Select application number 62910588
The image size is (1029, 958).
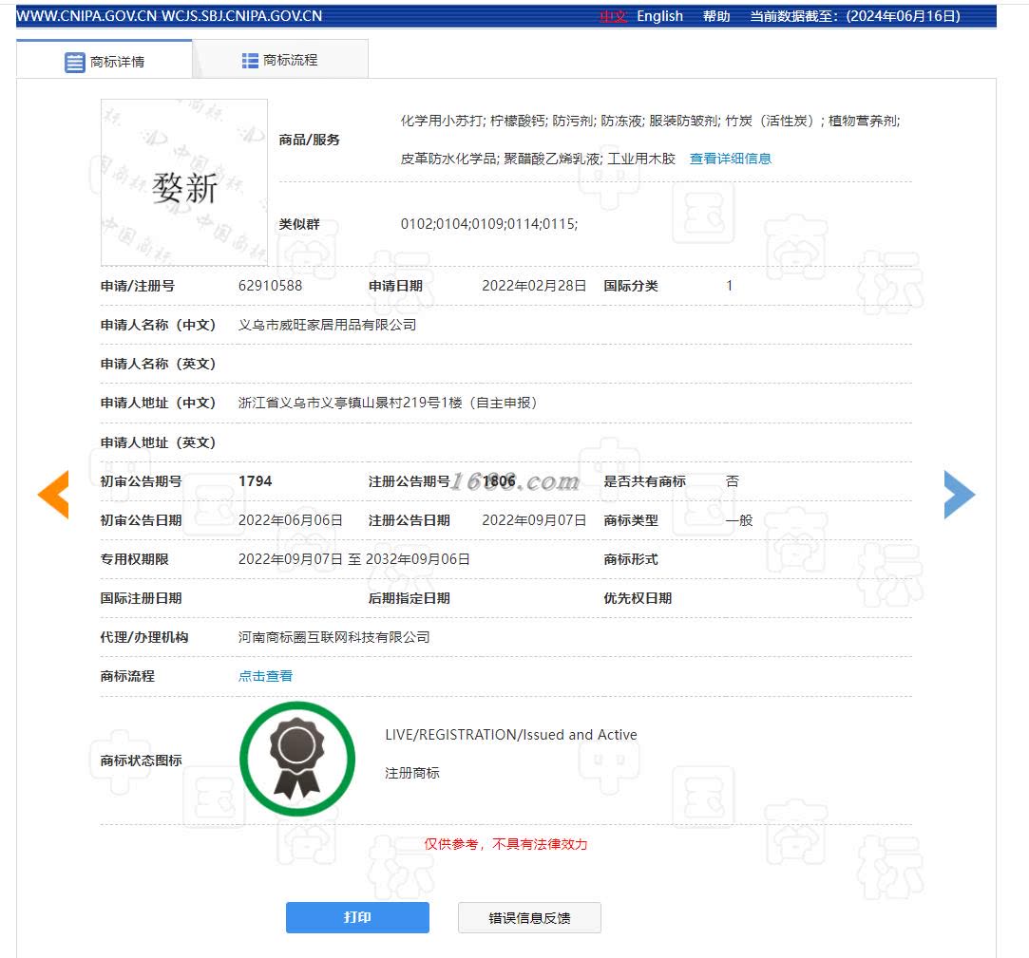271,286
